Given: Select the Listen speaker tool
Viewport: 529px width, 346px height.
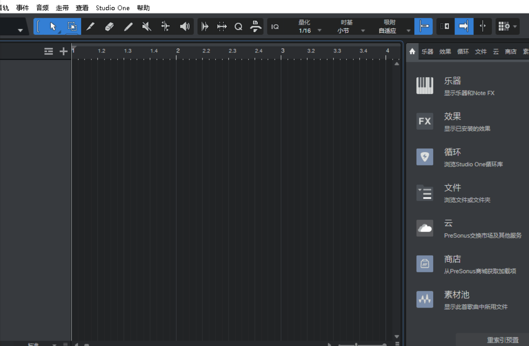Looking at the screenshot, I should pos(184,26).
